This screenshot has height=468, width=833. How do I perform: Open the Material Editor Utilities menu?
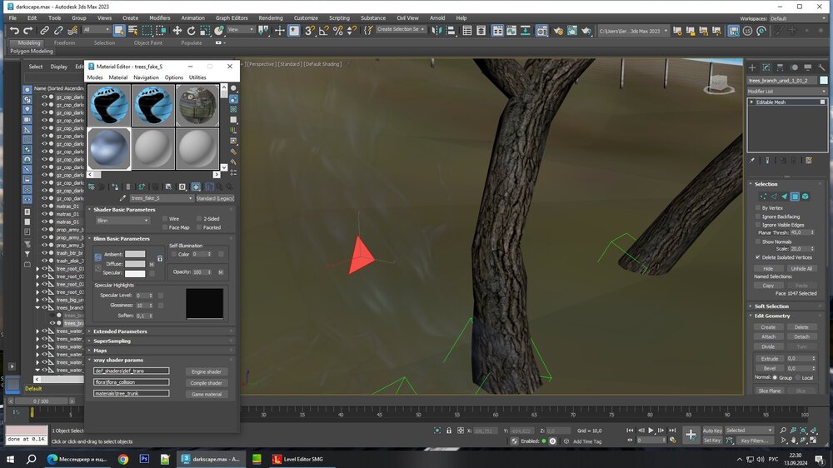[x=197, y=77]
